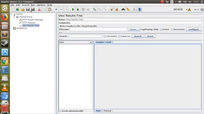204x114 pixels.
Task: Open the Help book icon
Action: click(x=140, y=9)
